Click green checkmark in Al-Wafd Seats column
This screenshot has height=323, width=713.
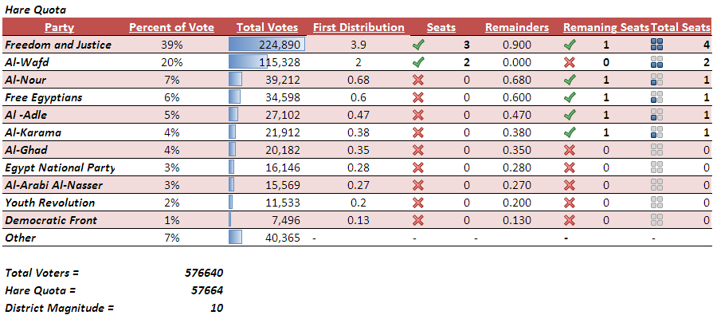418,62
